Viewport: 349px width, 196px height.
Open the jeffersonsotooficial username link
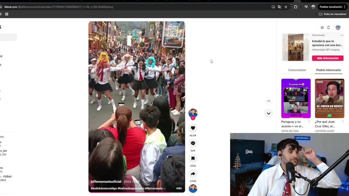106,182
